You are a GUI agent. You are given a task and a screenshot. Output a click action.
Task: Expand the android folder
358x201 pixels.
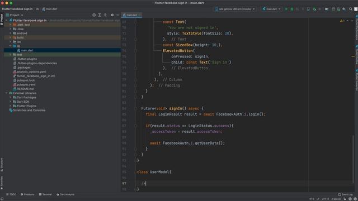10,33
